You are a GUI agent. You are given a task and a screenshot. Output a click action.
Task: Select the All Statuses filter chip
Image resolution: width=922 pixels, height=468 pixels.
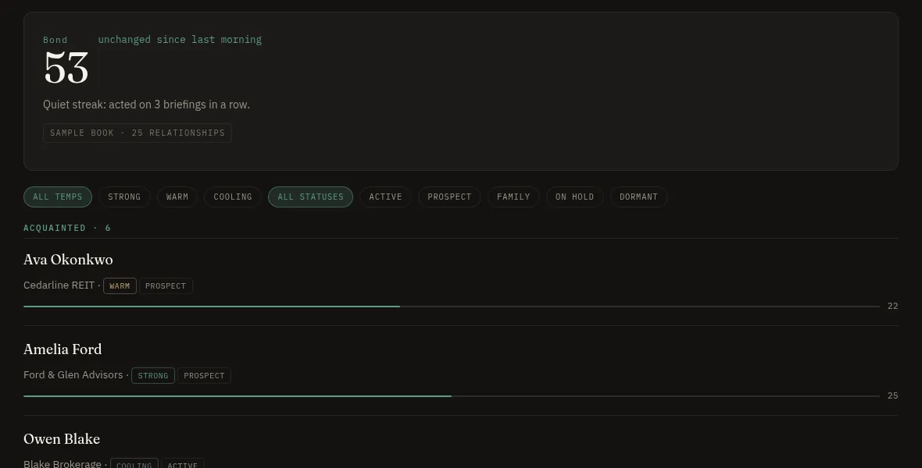(310, 197)
